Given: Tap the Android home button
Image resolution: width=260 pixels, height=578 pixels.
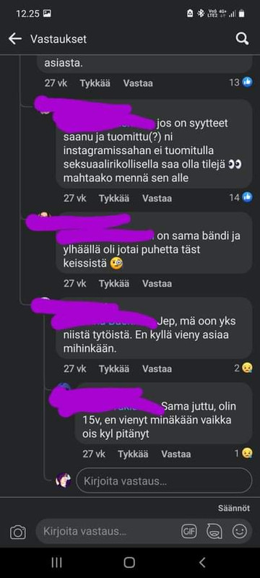Looking at the screenshot, I should point(129,562).
